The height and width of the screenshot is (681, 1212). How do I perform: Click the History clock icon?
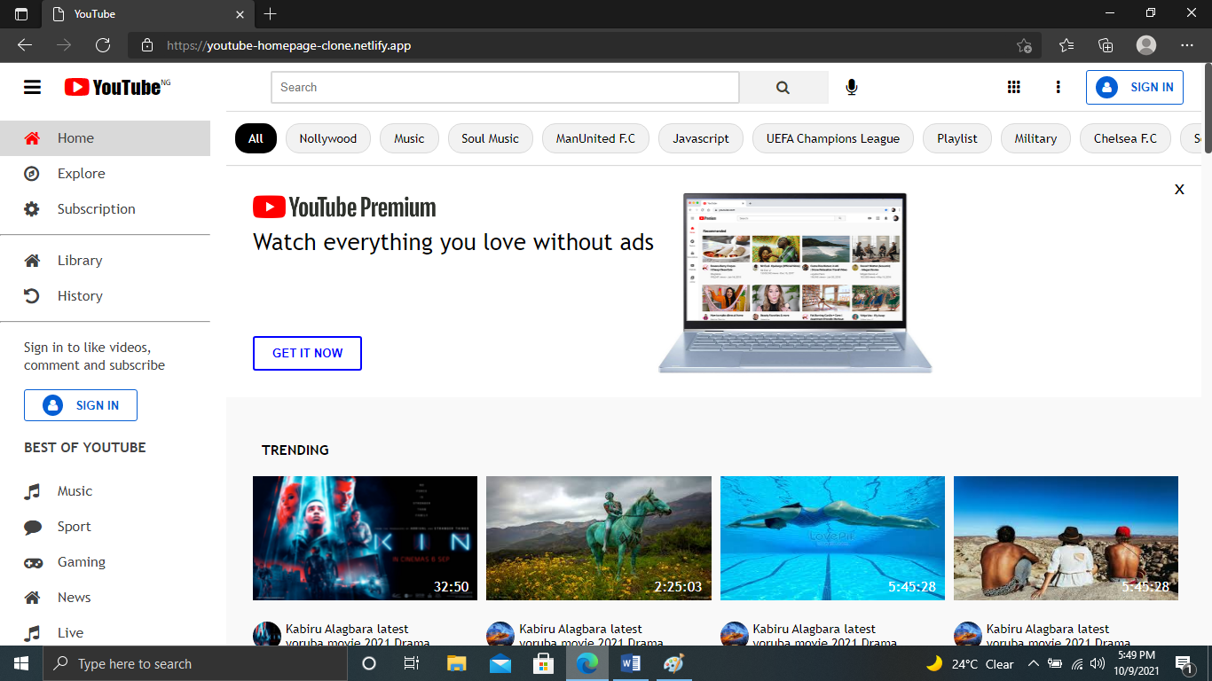32,296
